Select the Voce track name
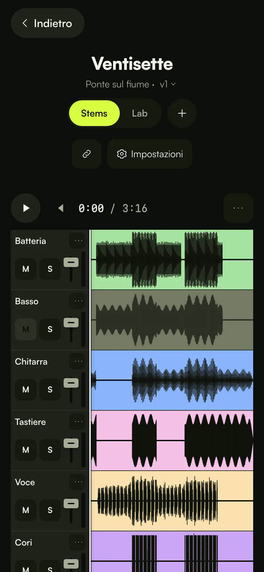The image size is (264, 572). tap(25, 482)
